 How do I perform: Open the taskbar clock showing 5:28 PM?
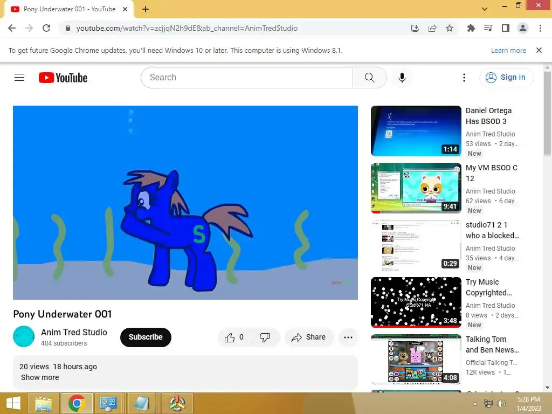pos(528,403)
